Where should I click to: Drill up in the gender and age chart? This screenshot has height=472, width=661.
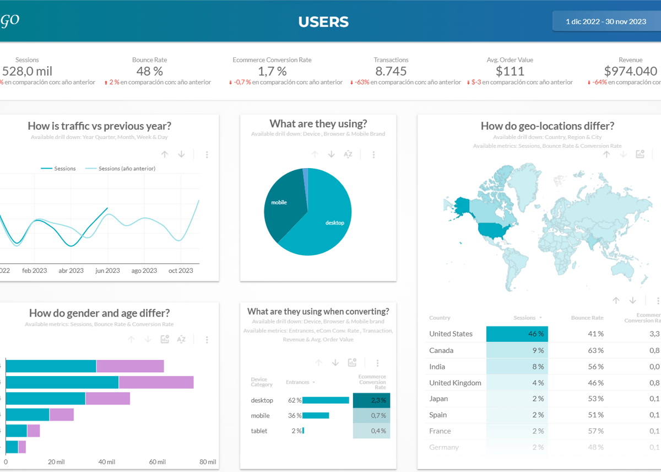[131, 340]
